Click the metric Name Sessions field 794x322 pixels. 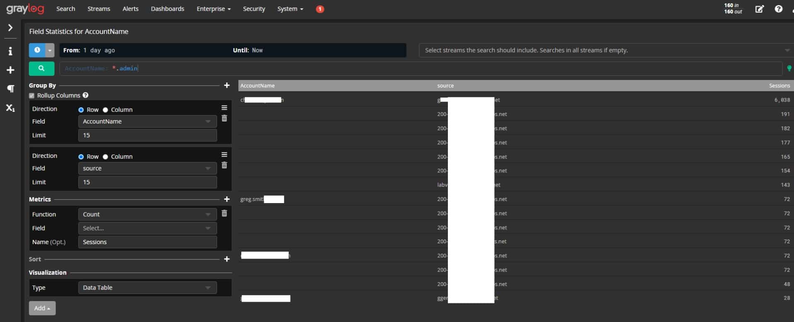tap(147, 242)
